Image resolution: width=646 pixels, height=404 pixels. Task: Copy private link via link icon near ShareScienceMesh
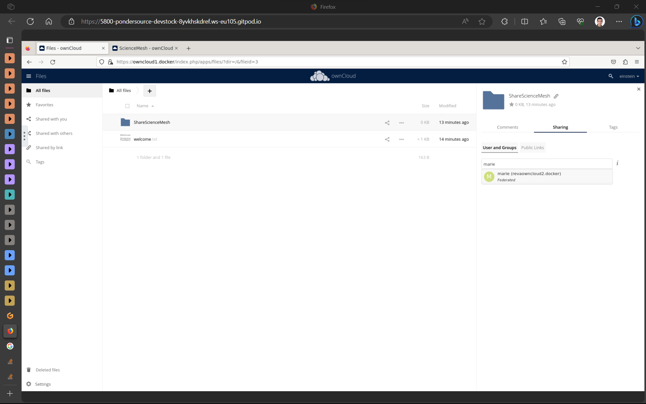click(556, 96)
